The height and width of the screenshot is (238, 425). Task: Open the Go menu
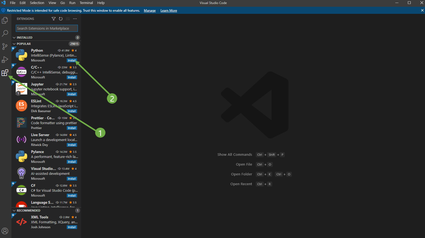[x=63, y=3]
